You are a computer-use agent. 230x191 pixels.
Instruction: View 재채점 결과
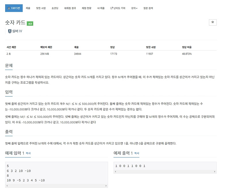coord(70,8)
